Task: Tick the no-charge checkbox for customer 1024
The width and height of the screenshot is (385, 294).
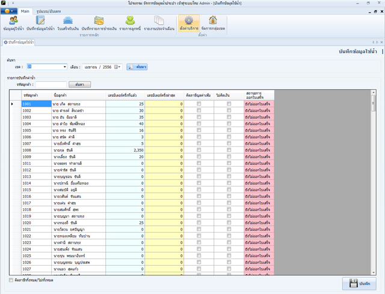Action: tap(229, 249)
